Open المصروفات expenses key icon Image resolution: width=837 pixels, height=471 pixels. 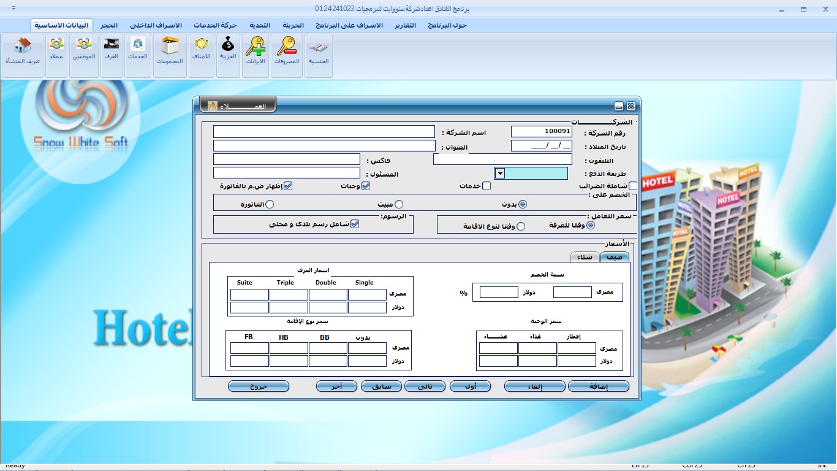pos(286,55)
